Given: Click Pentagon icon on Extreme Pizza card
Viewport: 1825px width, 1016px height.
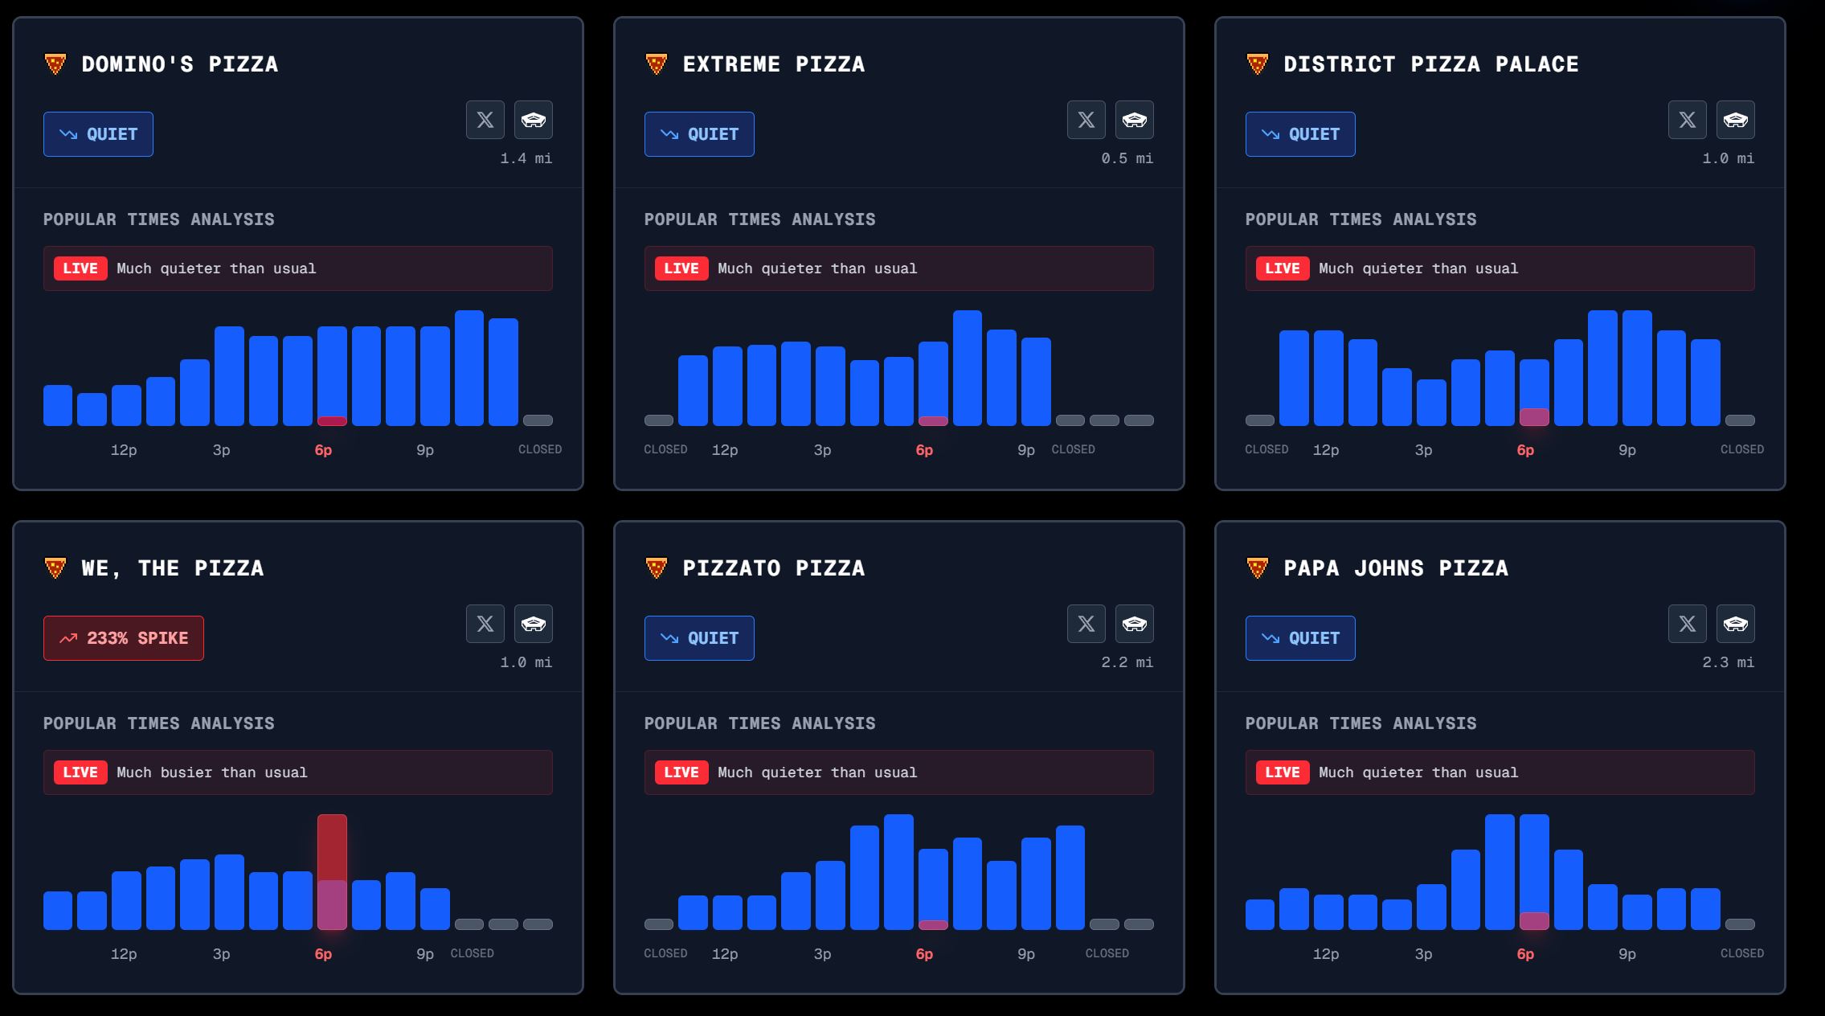Looking at the screenshot, I should 1134,120.
